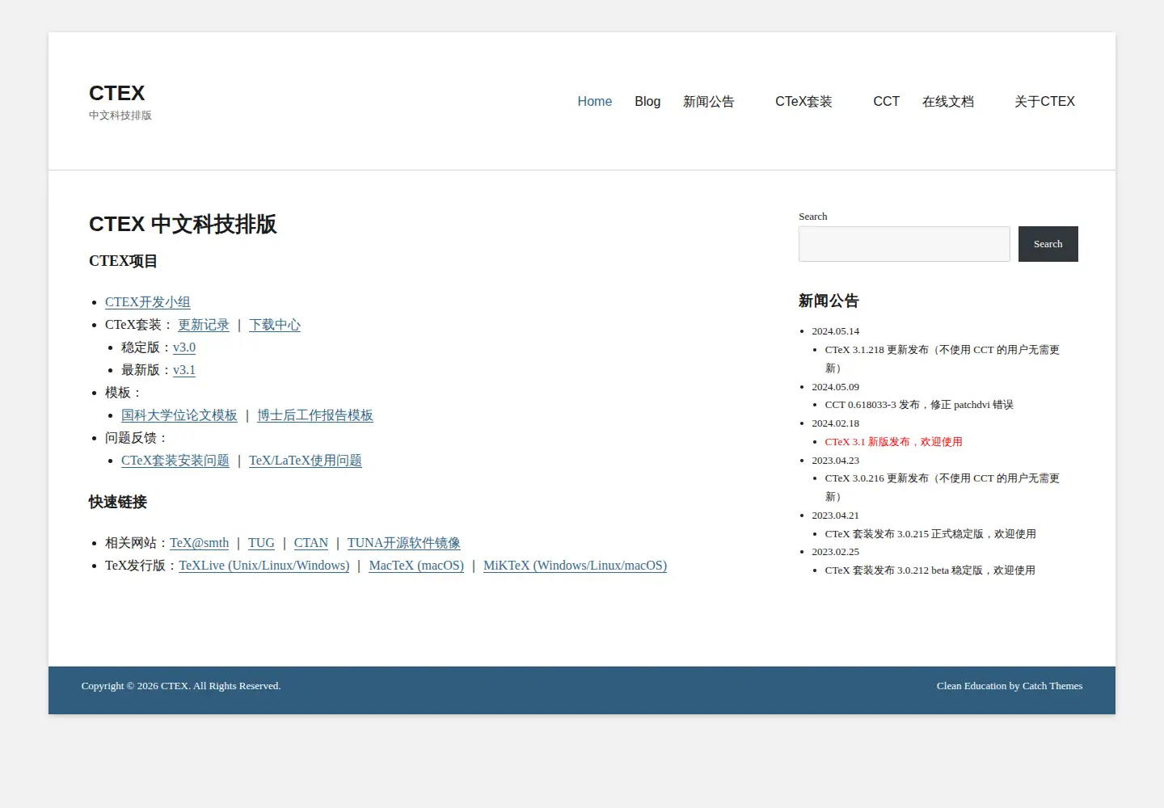Open the stable version v3.0 link

(184, 347)
